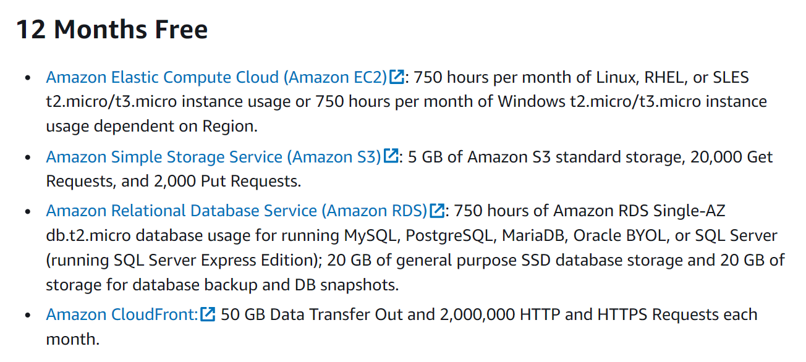Click the "12 Months Free" heading
This screenshot has width=806, height=362.
click(x=112, y=30)
